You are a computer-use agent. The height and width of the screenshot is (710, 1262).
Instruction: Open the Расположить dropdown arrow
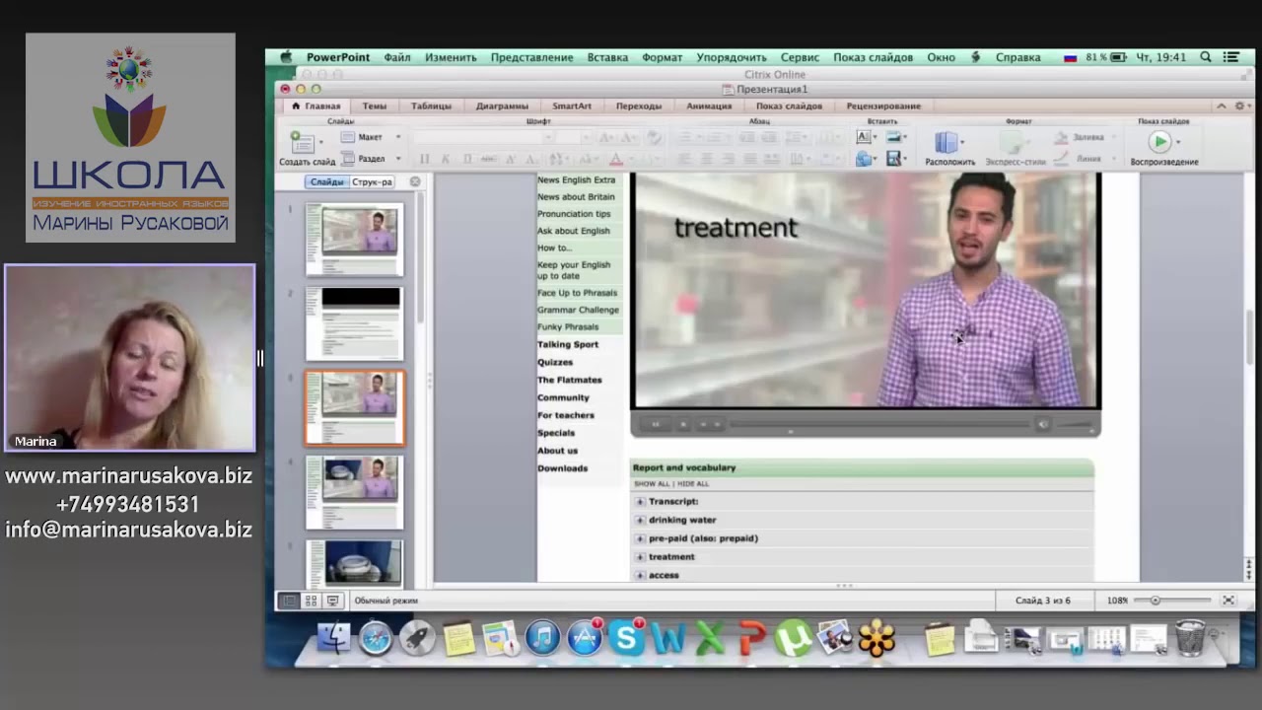(x=963, y=143)
